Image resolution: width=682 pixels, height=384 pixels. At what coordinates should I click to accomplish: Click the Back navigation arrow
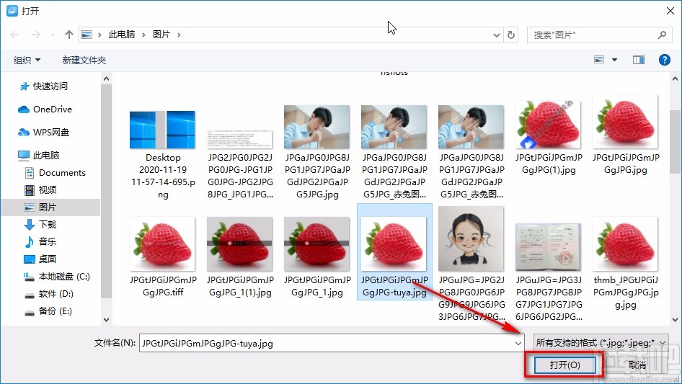[14, 35]
